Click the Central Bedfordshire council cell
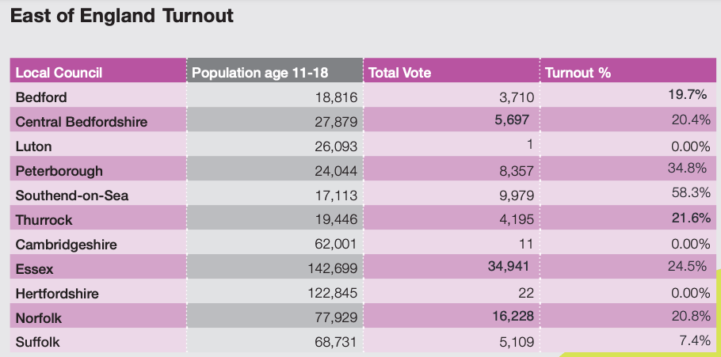Image resolution: width=721 pixels, height=357 pixels. [82, 122]
